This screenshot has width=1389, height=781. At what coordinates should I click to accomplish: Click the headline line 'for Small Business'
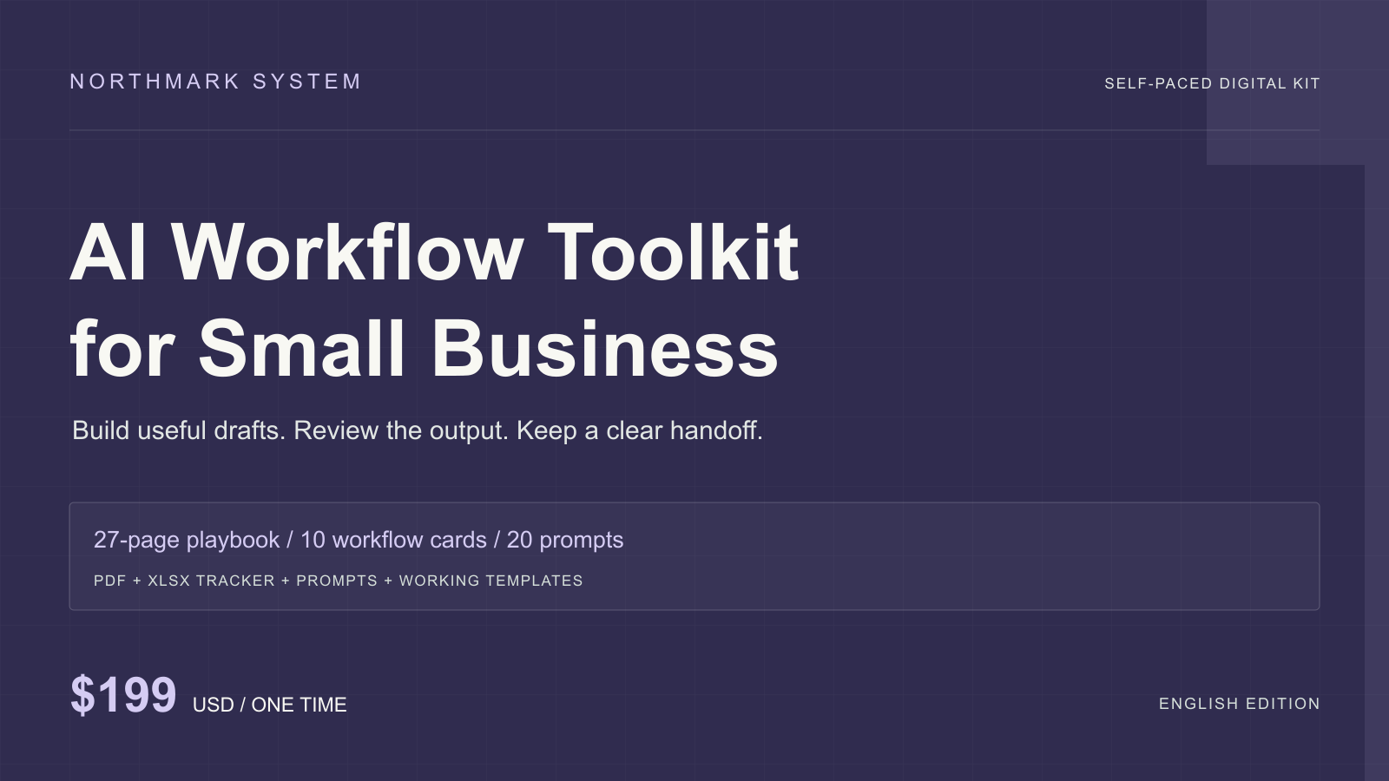[424, 348]
